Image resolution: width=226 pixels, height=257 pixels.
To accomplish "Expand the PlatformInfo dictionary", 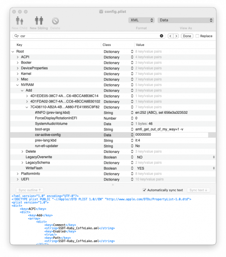I will (18, 174).
